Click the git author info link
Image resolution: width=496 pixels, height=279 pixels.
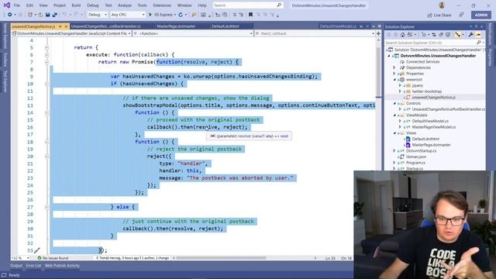(133, 258)
